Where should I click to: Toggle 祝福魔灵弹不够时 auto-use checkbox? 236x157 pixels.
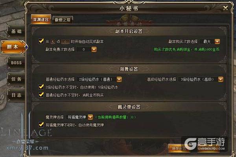[x=41, y=124]
